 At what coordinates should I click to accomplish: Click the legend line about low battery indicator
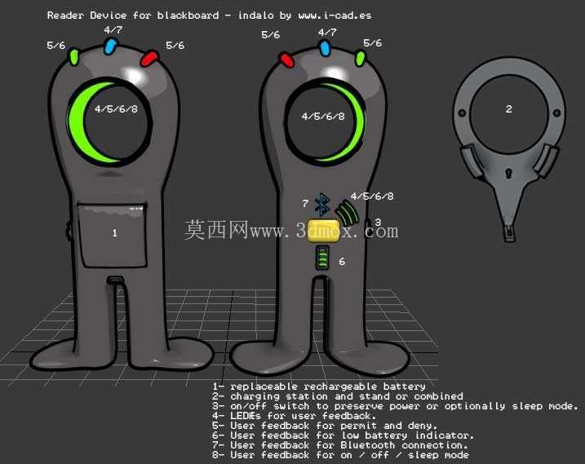click(x=343, y=435)
